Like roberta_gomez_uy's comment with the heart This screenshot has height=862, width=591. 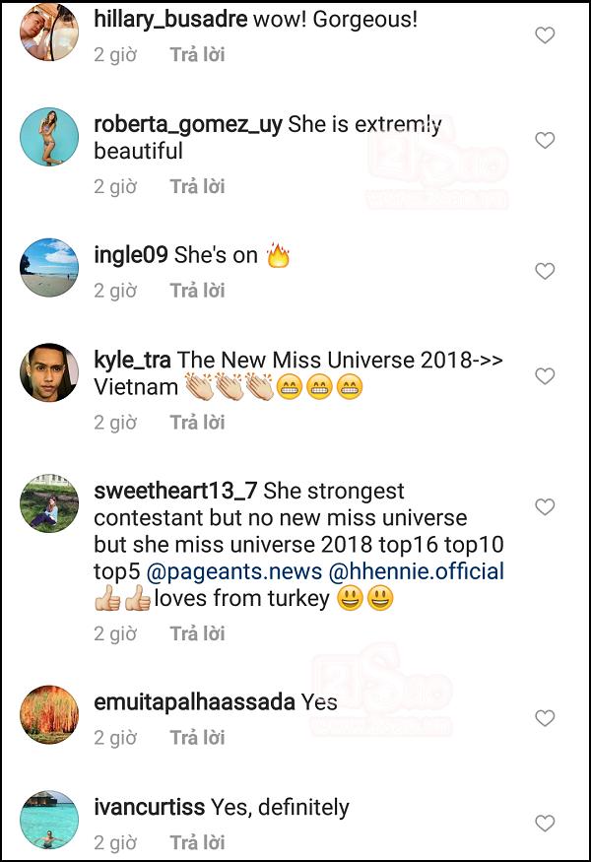point(545,140)
